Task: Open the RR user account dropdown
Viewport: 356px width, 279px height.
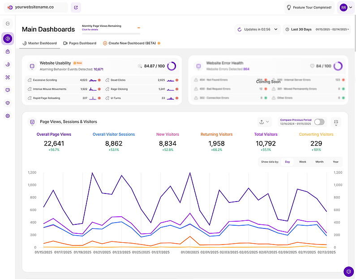Action: click(x=346, y=8)
